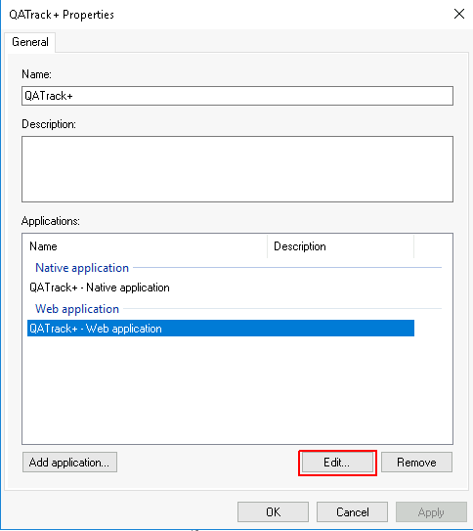Close the QATrack+ Properties window
This screenshot has width=473, height=531.
459,14
